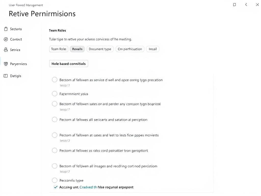Switch to the Cm perfinisaction tab
This screenshot has height=196, width=261.
[130, 49]
